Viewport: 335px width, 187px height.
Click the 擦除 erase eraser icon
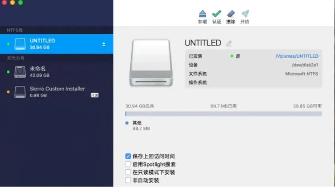tap(231, 14)
